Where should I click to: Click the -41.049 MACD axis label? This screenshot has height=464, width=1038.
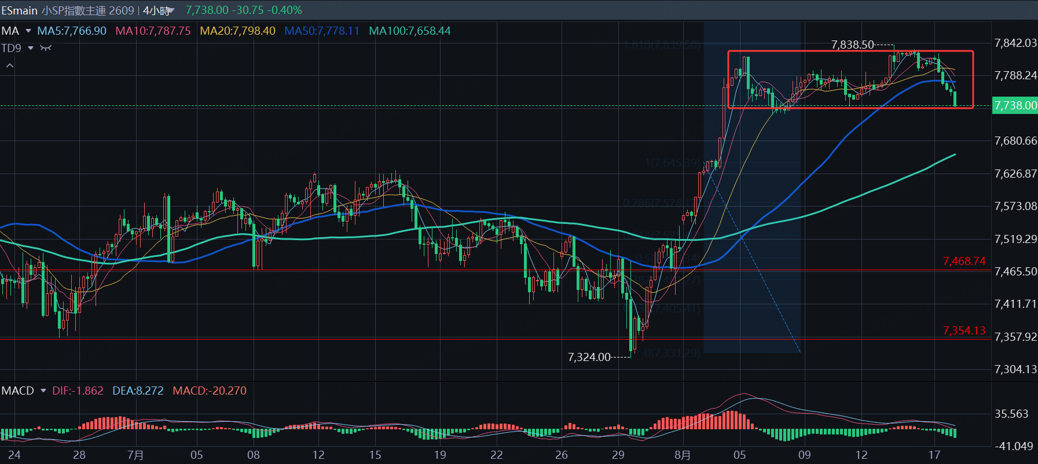click(x=1014, y=447)
